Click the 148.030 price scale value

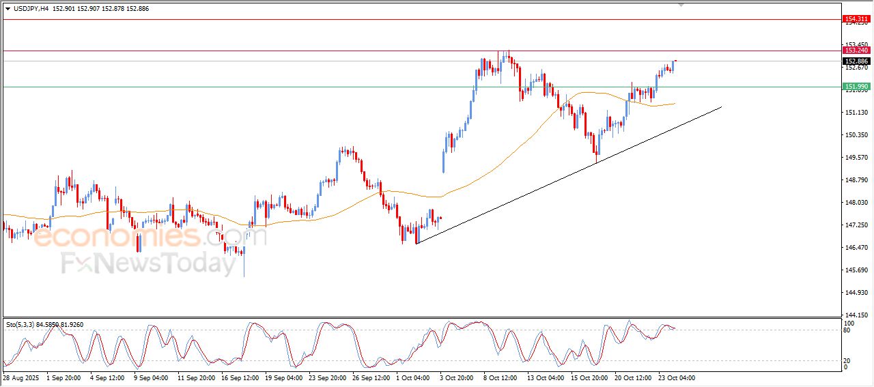coord(856,203)
